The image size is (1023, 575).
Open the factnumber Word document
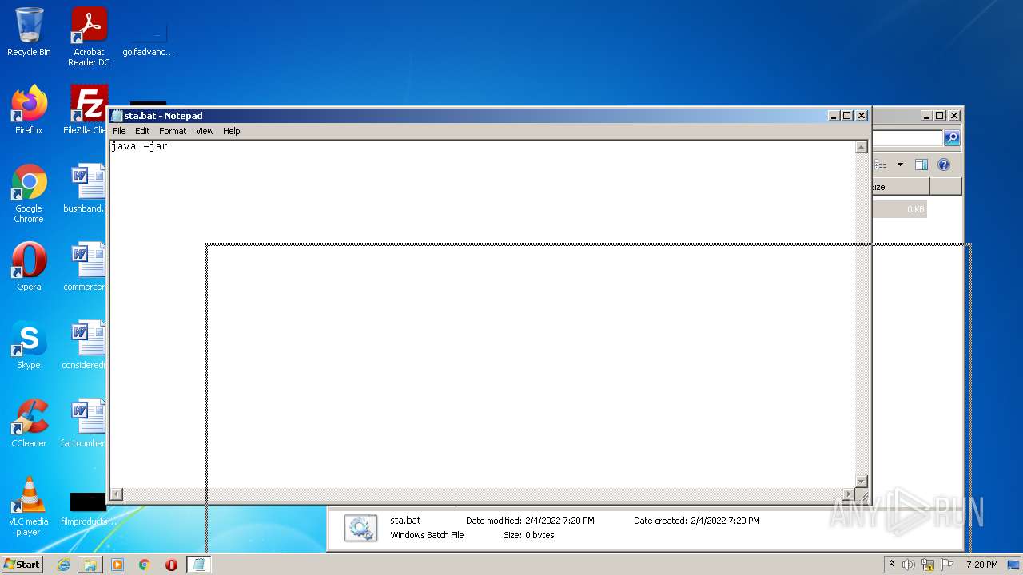(85, 422)
